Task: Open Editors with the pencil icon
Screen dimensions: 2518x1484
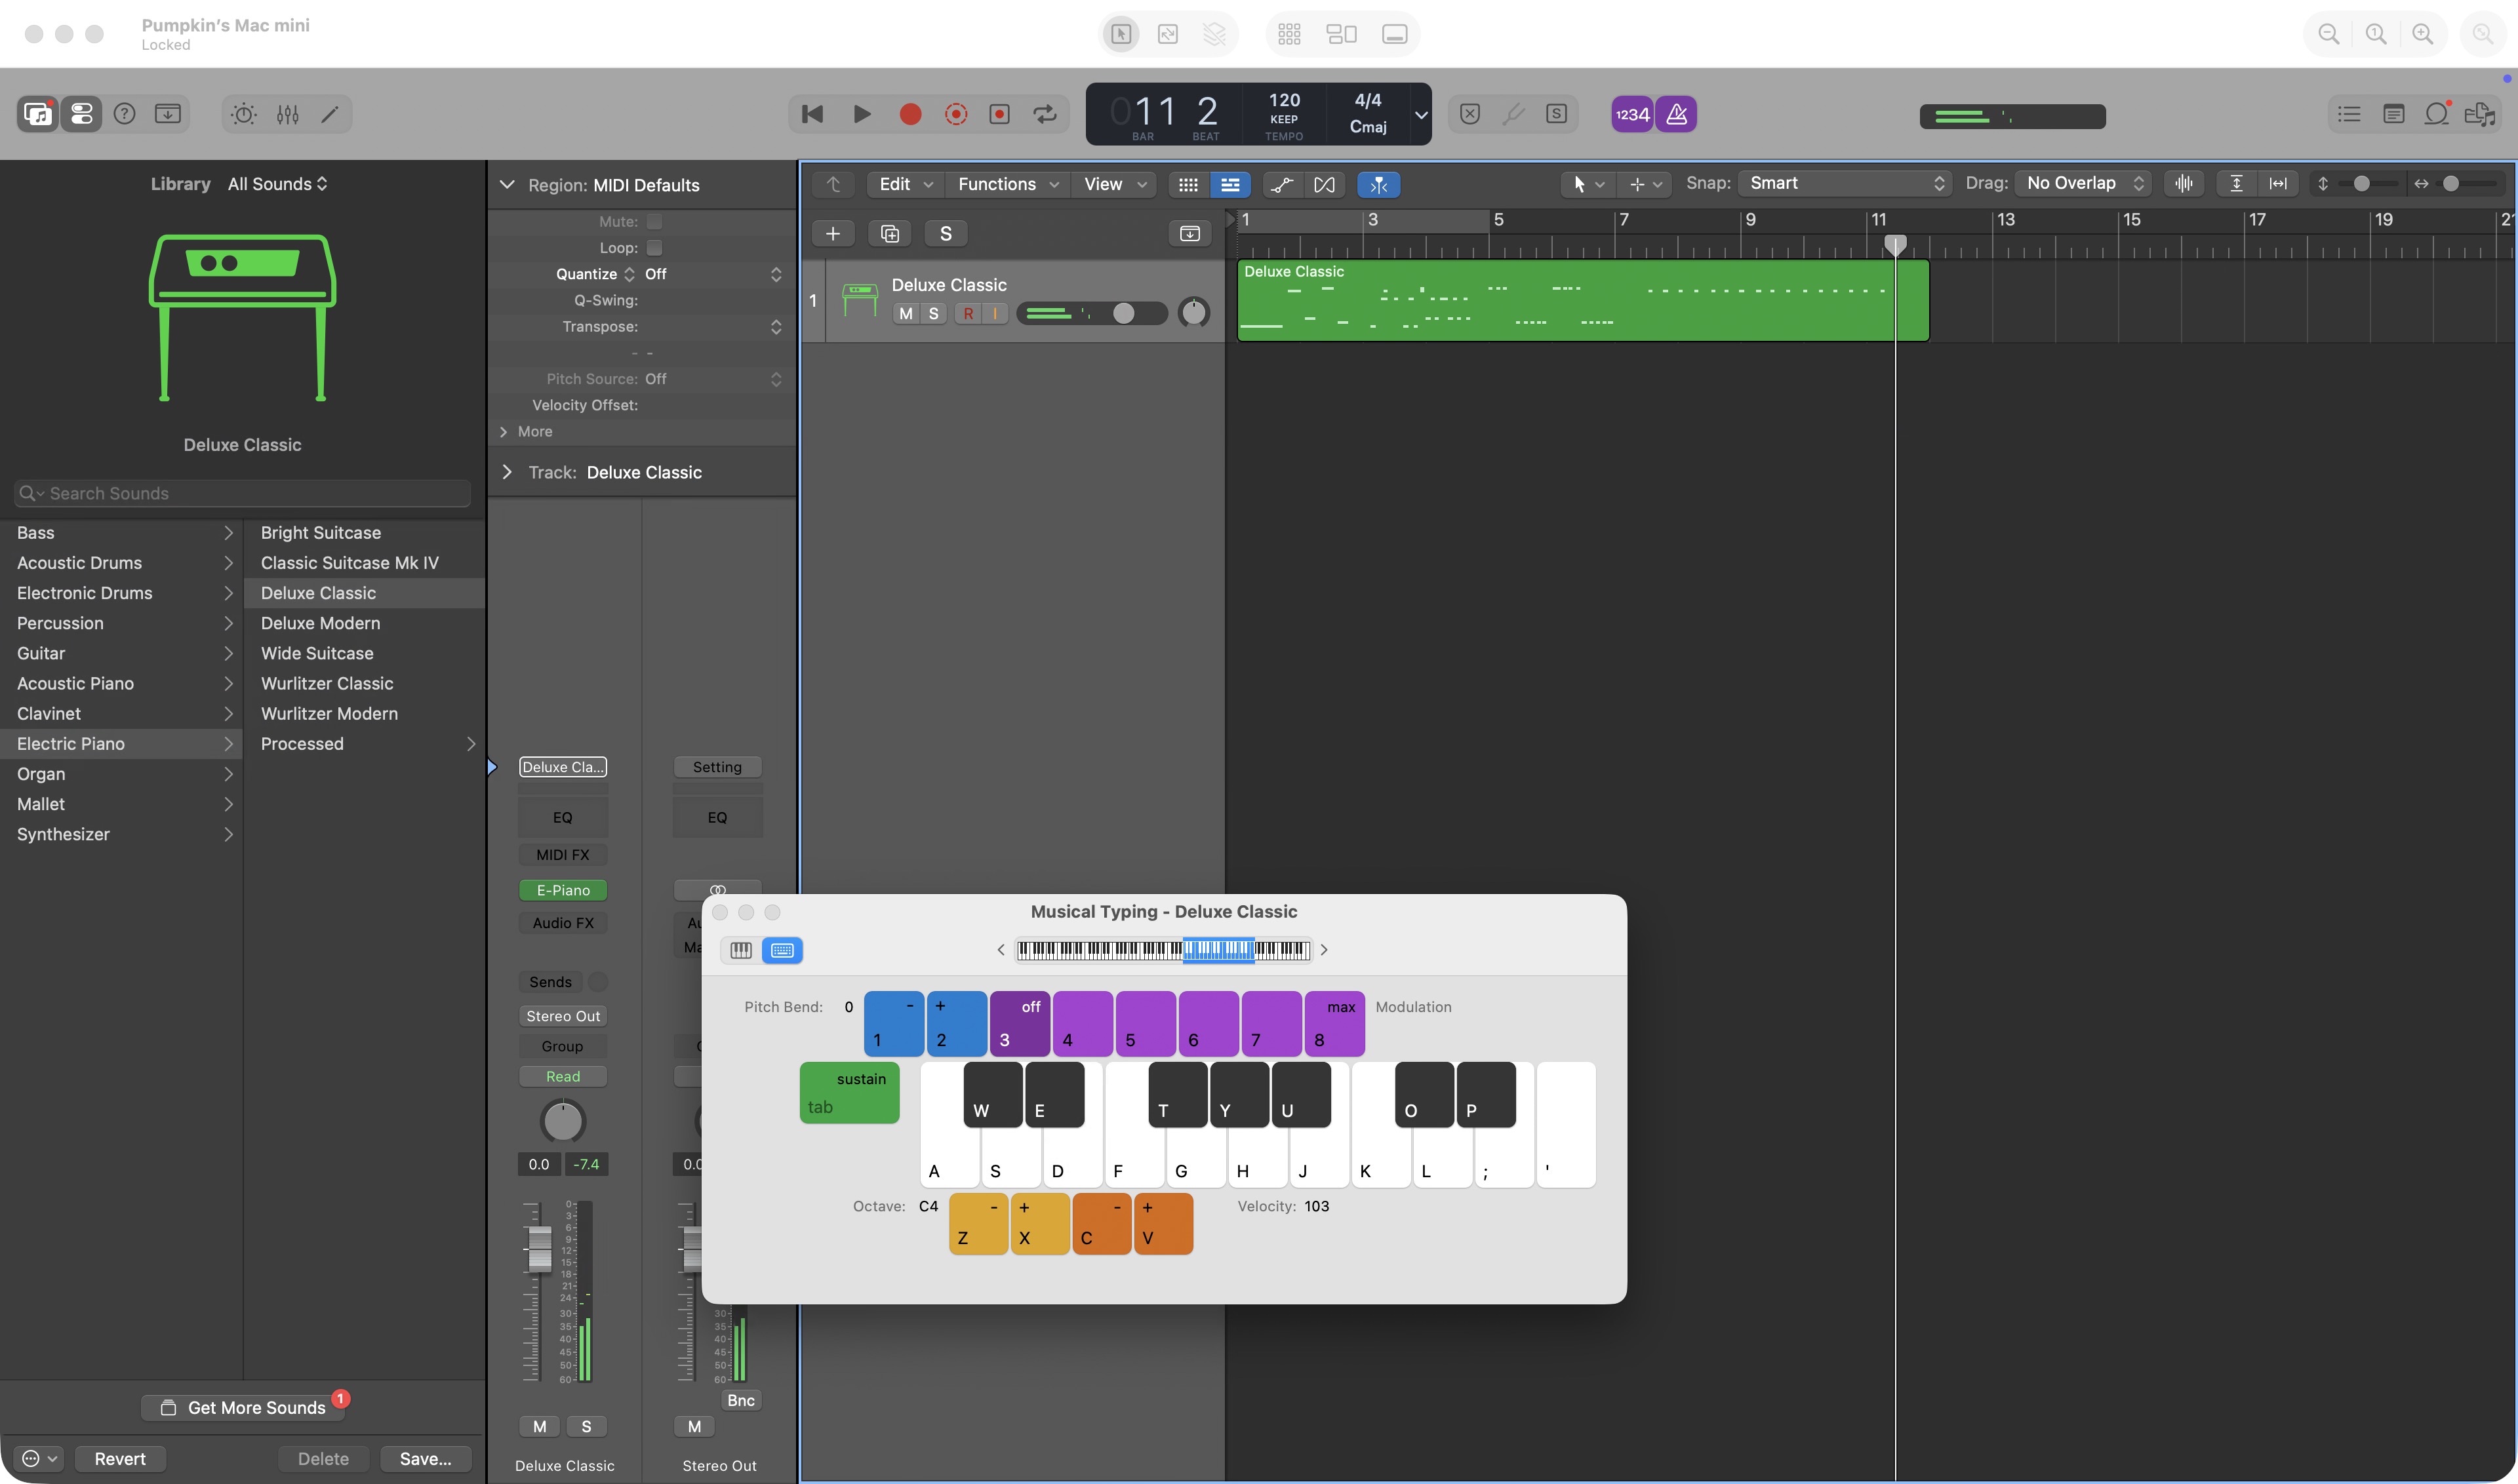Action: pyautogui.click(x=330, y=114)
